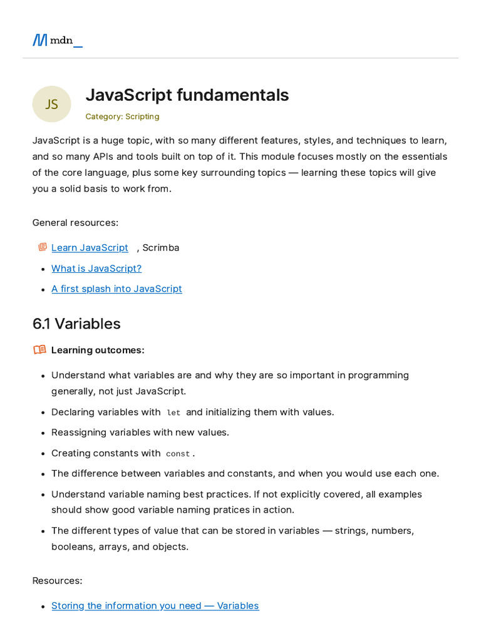Click the 6.1 Variables heading
This screenshot has width=481, height=641.
coord(76,324)
